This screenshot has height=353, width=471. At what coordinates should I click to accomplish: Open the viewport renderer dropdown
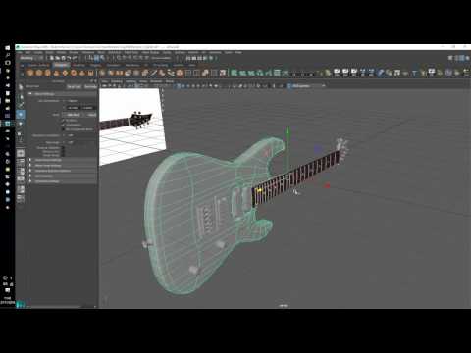tap(306, 86)
